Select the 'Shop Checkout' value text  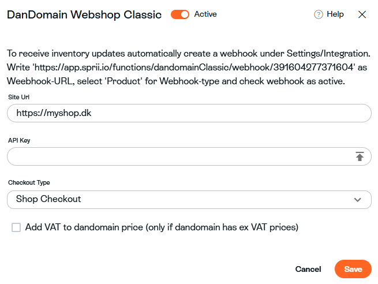(48, 199)
